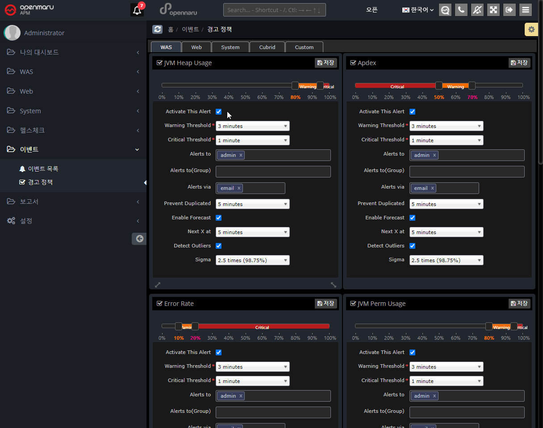Toggle Detect Outliers in JVM Heap Usage

(x=218, y=246)
